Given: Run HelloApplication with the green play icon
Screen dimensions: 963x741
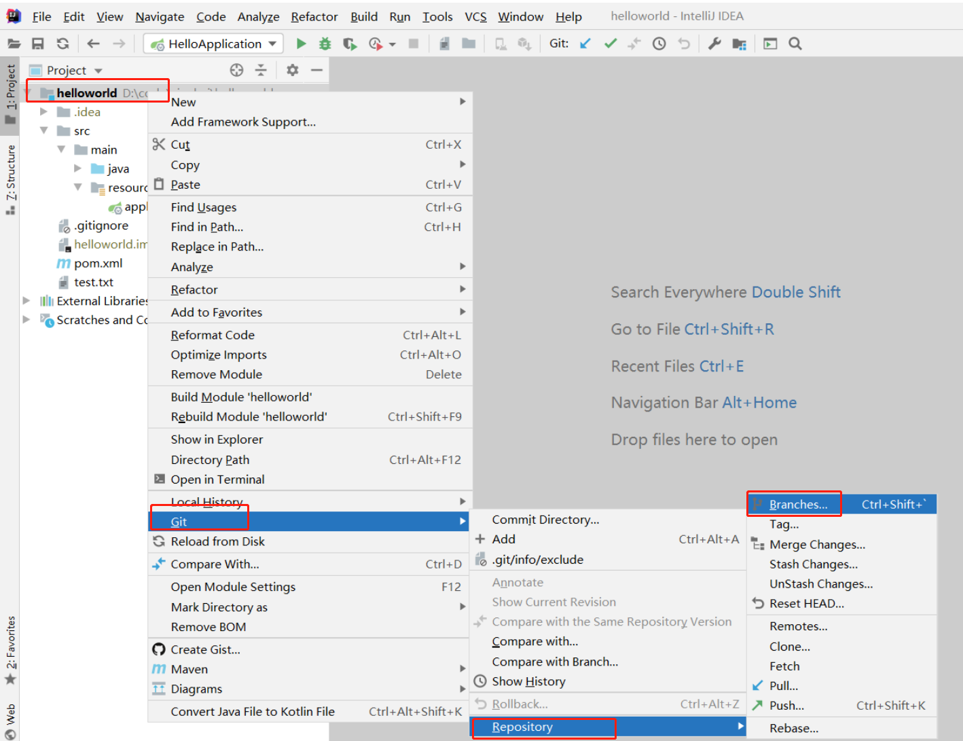Looking at the screenshot, I should coord(302,43).
